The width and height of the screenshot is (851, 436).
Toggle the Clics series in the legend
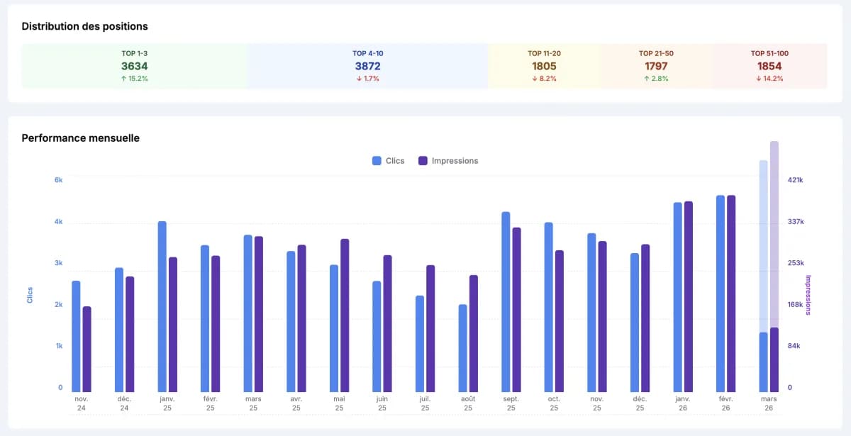[386, 160]
